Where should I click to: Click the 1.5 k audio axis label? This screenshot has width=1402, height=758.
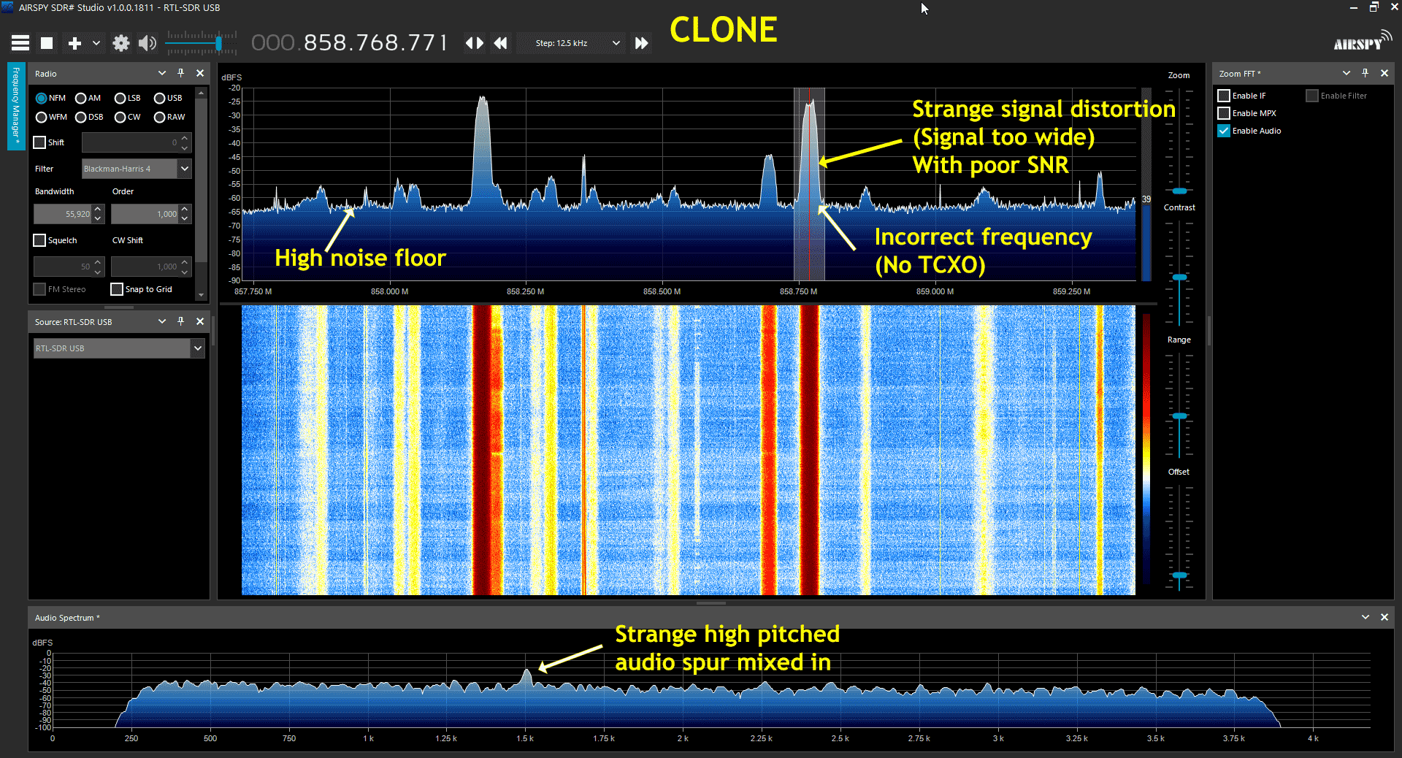tap(525, 738)
